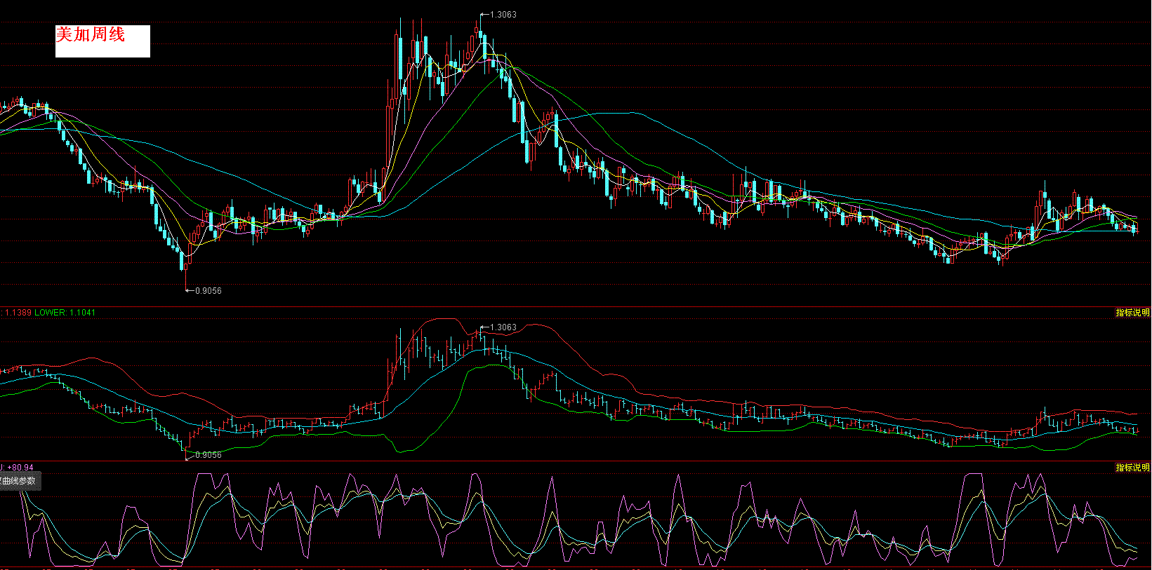Click the divider between Bollinger and KDJ panels
This screenshot has width=1152, height=570.
(576, 461)
